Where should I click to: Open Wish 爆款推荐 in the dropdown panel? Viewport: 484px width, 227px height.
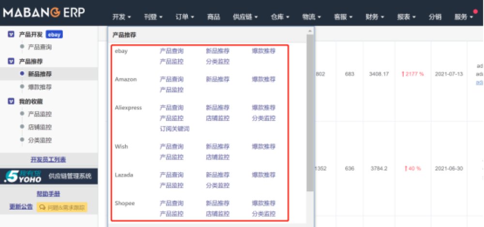(264, 147)
